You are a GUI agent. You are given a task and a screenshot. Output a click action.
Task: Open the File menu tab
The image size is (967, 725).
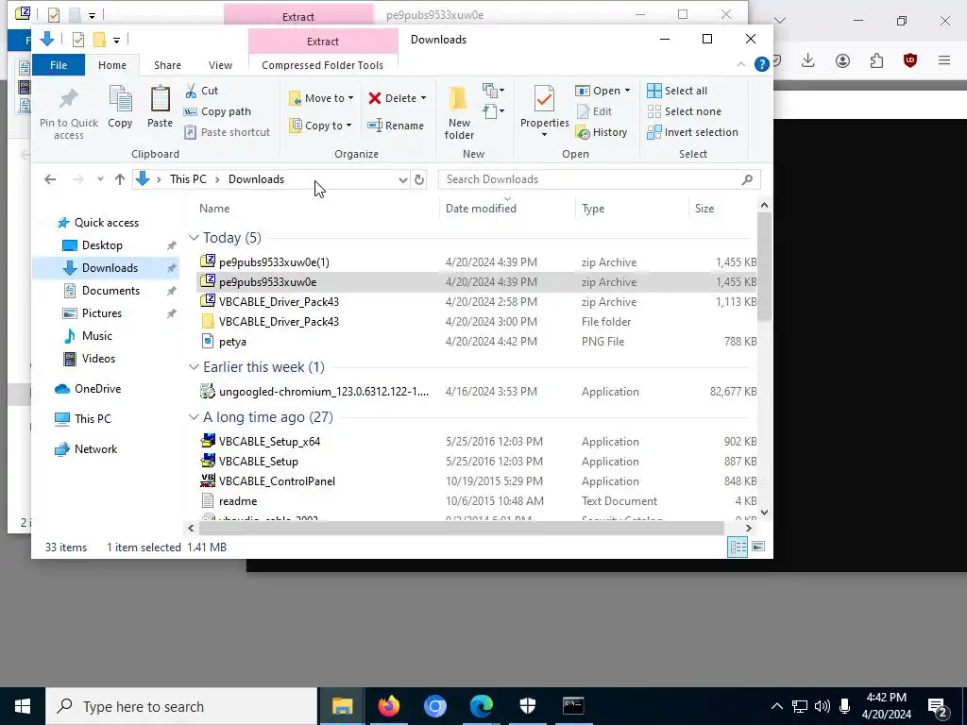coord(59,65)
